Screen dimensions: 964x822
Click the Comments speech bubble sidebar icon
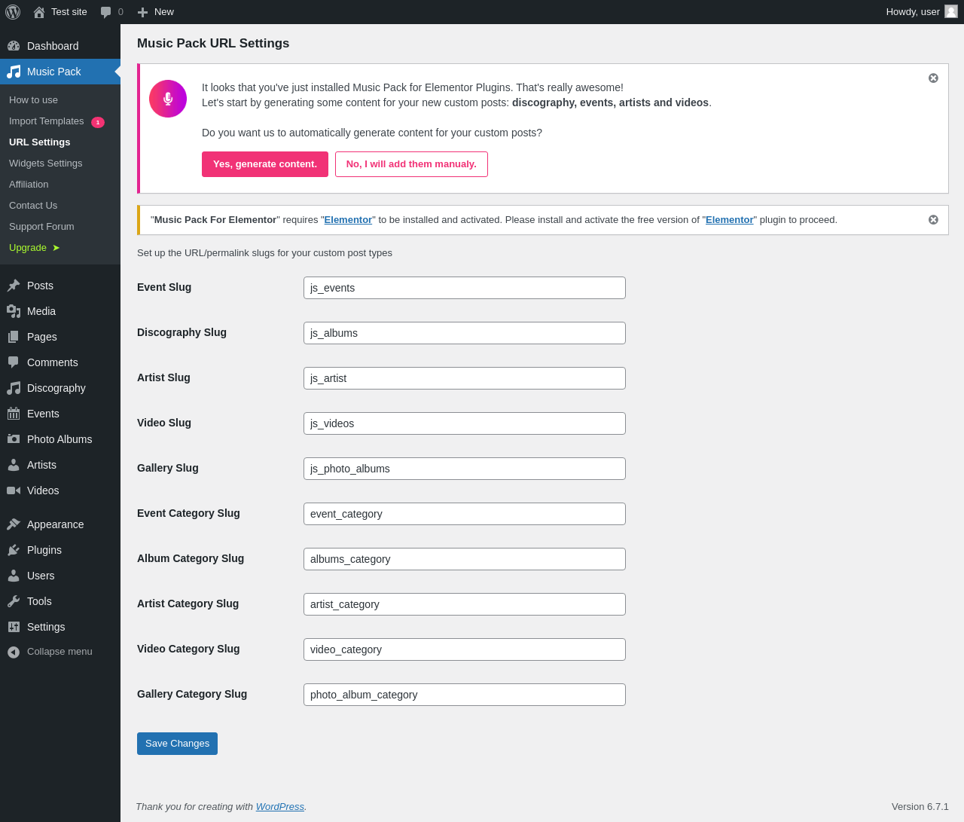tap(14, 362)
